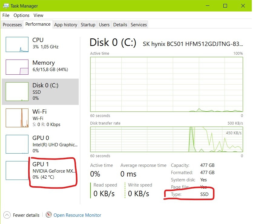
Task: Switch to the Details tab
Action: (120, 25)
